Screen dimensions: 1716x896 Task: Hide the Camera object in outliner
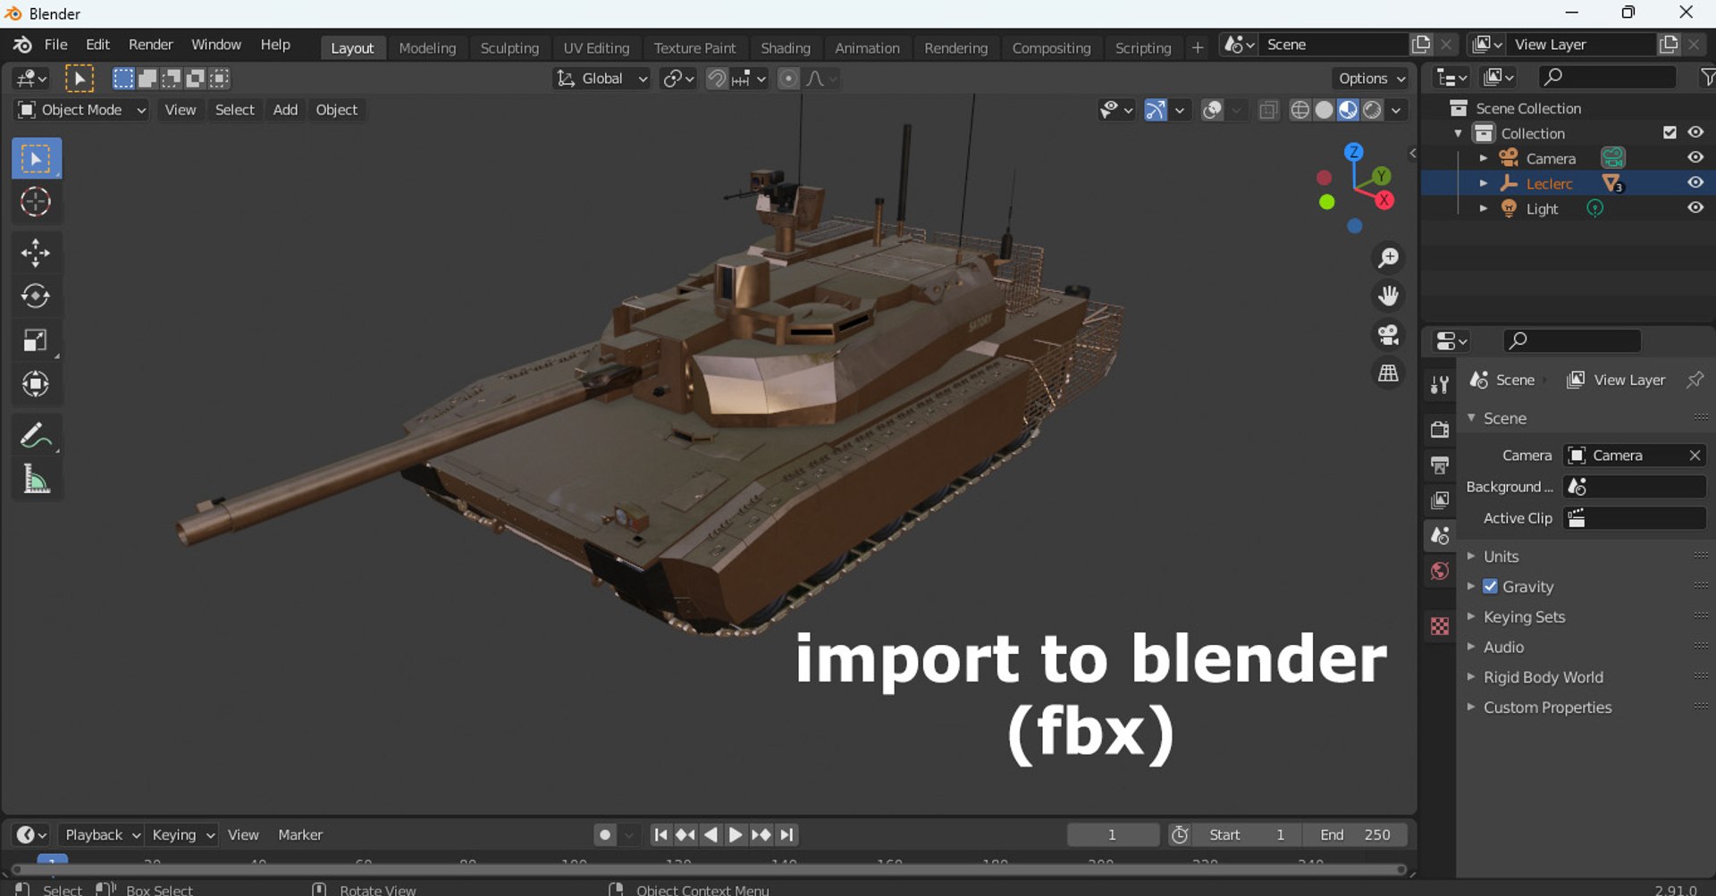[1695, 157]
